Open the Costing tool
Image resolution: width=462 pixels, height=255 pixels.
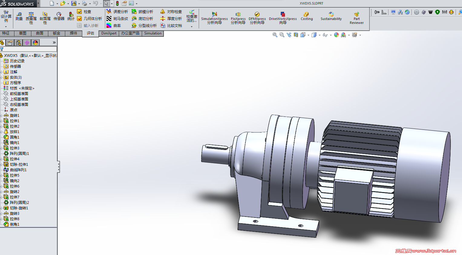(306, 16)
